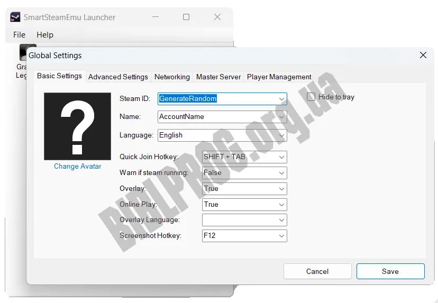Click the Save button
This screenshot has width=438, height=303.
pos(390,271)
